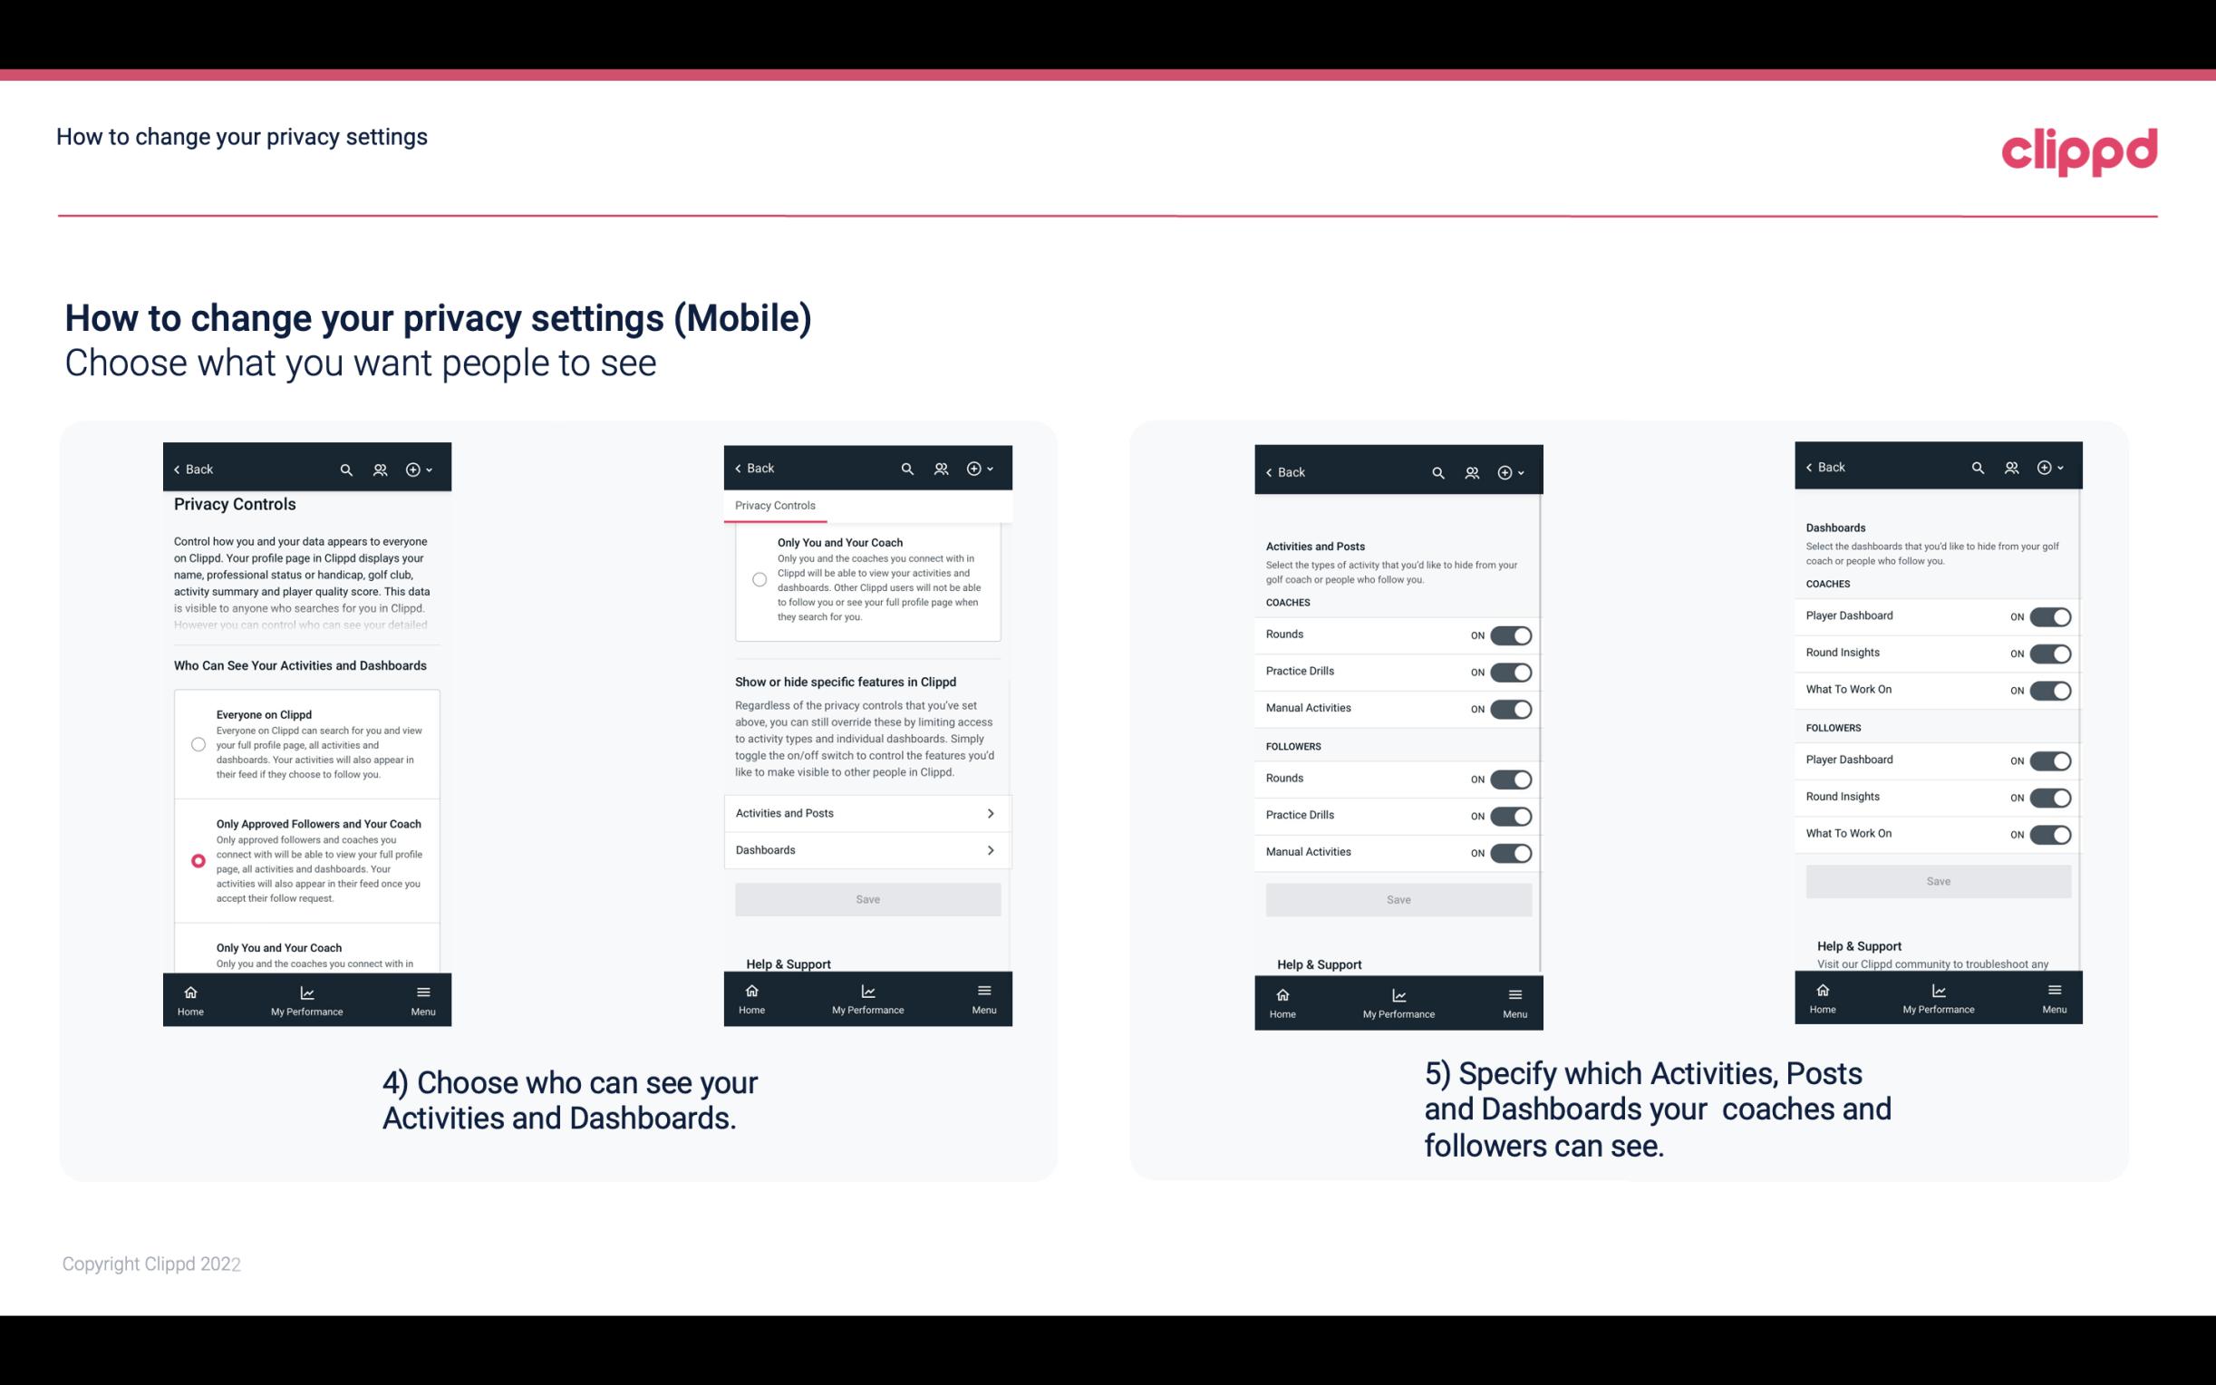
Task: Click the profile/people icon in top bar
Action: coord(380,470)
